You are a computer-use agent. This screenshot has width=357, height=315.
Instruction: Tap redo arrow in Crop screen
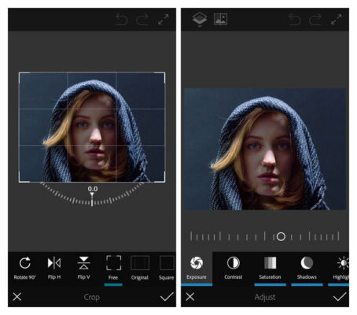coord(142,20)
